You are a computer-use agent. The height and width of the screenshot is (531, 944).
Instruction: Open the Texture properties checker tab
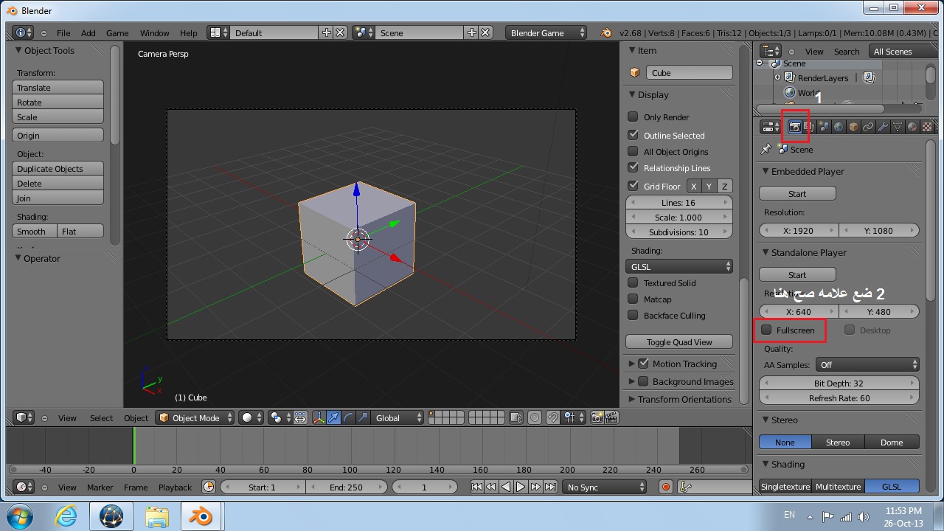click(927, 127)
